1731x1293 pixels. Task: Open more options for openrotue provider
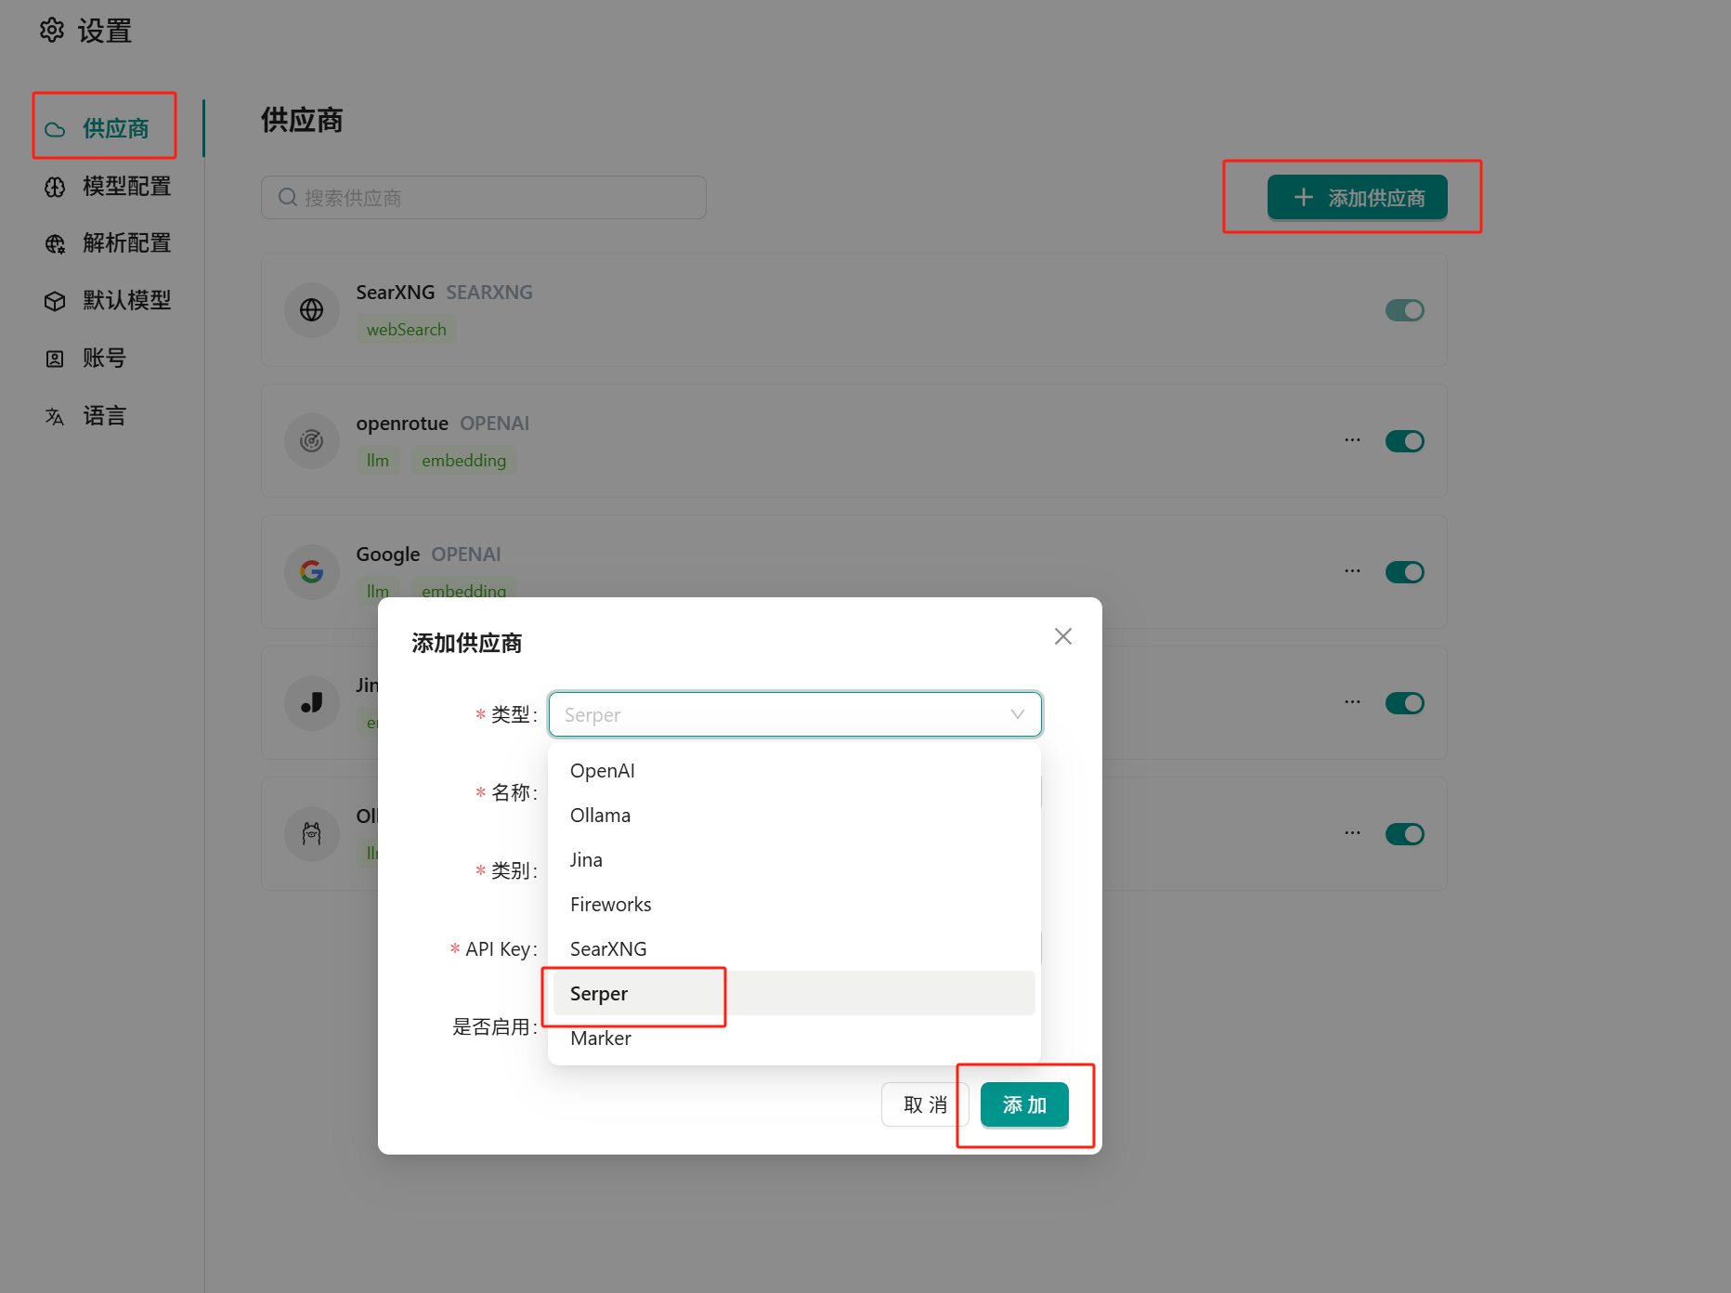pyautogui.click(x=1352, y=440)
